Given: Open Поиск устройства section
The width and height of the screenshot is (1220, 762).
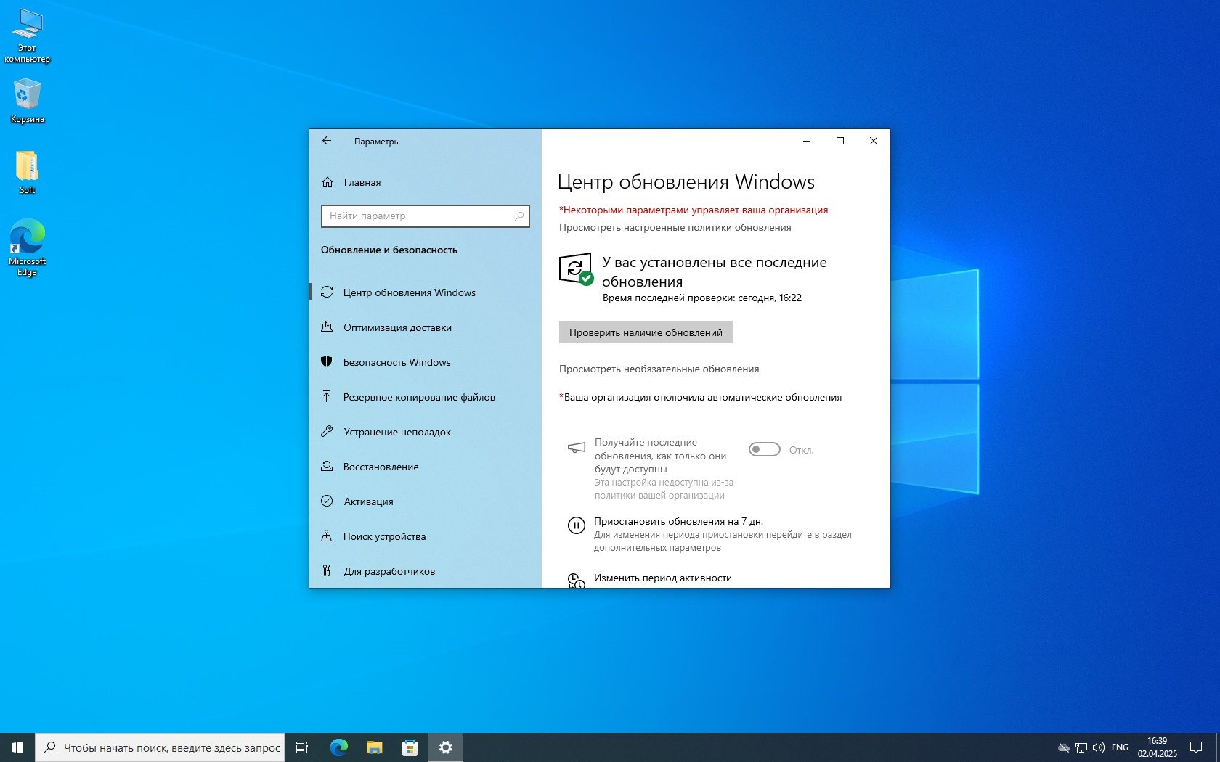Looking at the screenshot, I should (384, 536).
